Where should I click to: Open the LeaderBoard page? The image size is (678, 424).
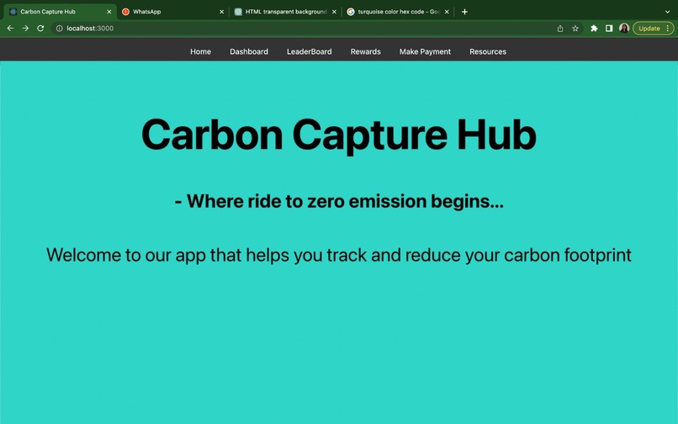[310, 51]
